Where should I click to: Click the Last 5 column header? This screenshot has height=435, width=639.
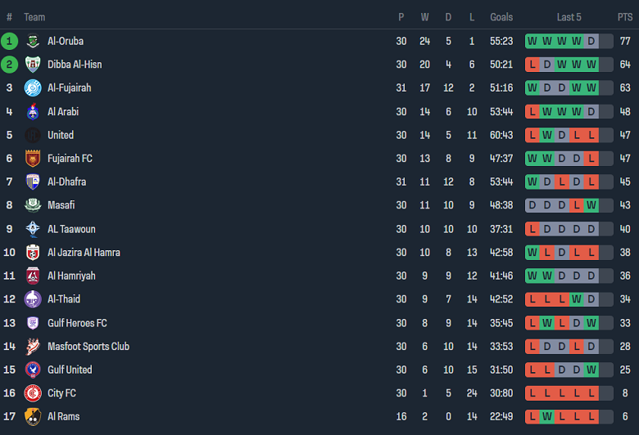tap(569, 17)
